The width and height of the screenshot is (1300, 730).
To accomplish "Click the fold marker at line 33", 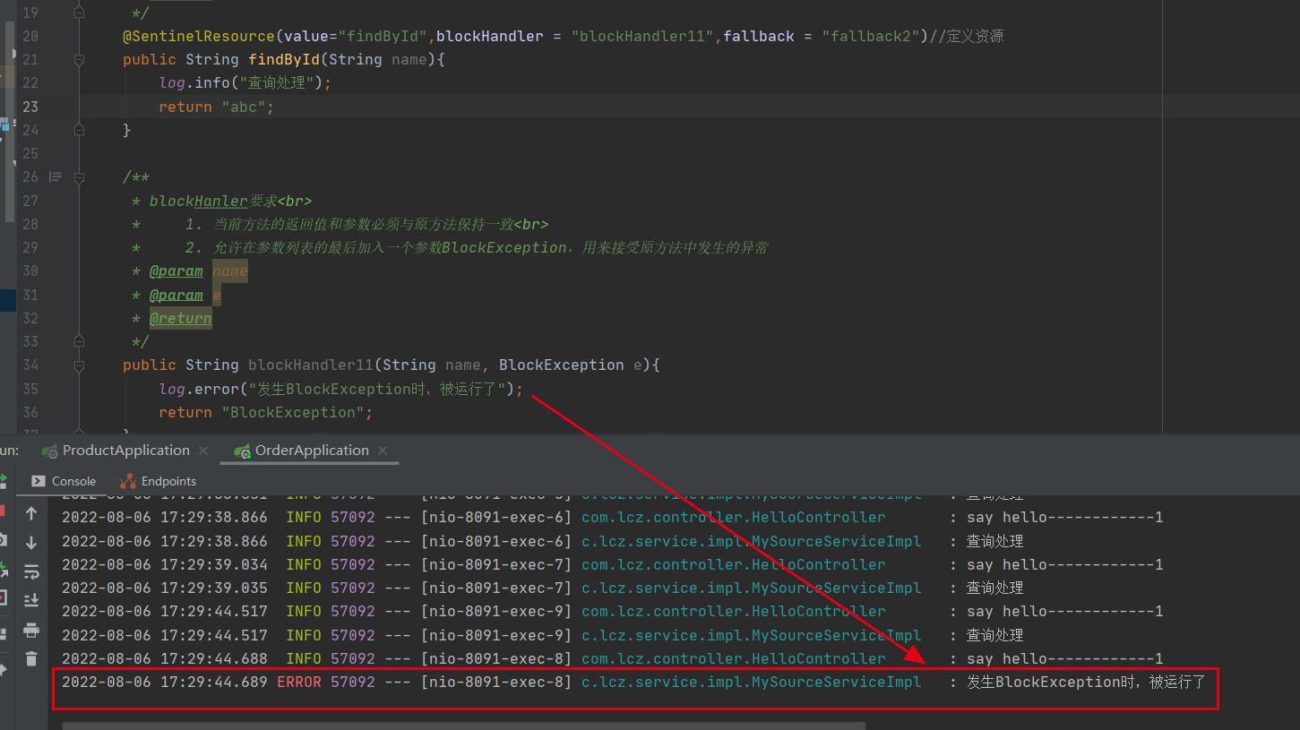I will pos(79,341).
